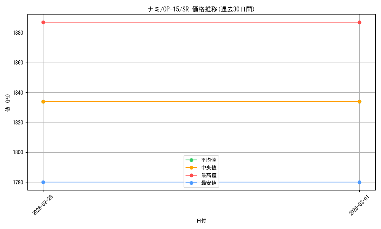Select the blue 最安値 marker at 2026-02-28
The width and height of the screenshot is (381, 229).
pos(43,182)
